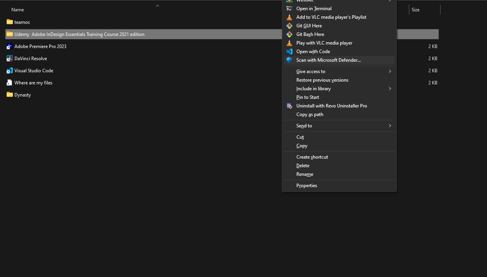Click the Udemy InDesign course folder icon

pyautogui.click(x=10, y=34)
